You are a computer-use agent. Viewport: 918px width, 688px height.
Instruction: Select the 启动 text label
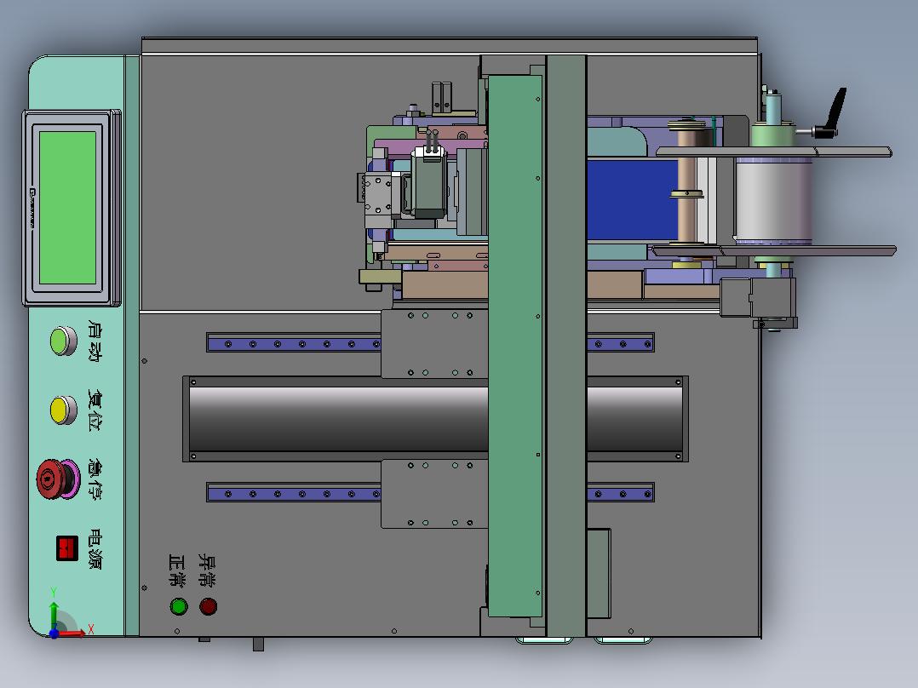(x=95, y=341)
